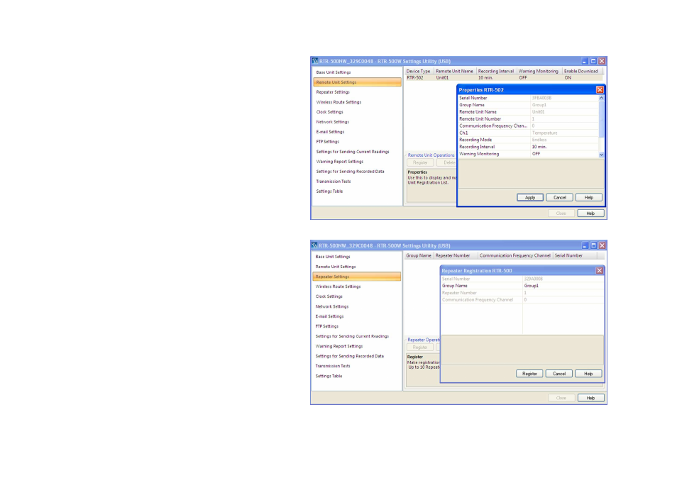Open Settings Table behind Properties RTR-502
The height and width of the screenshot is (478, 677).
click(x=329, y=191)
